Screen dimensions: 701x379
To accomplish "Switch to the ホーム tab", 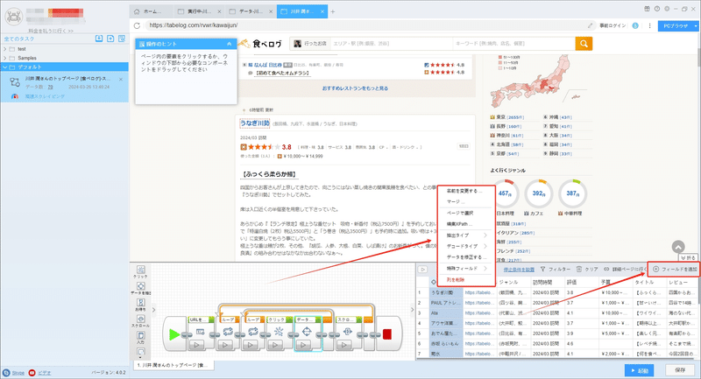I will pyautogui.click(x=152, y=11).
